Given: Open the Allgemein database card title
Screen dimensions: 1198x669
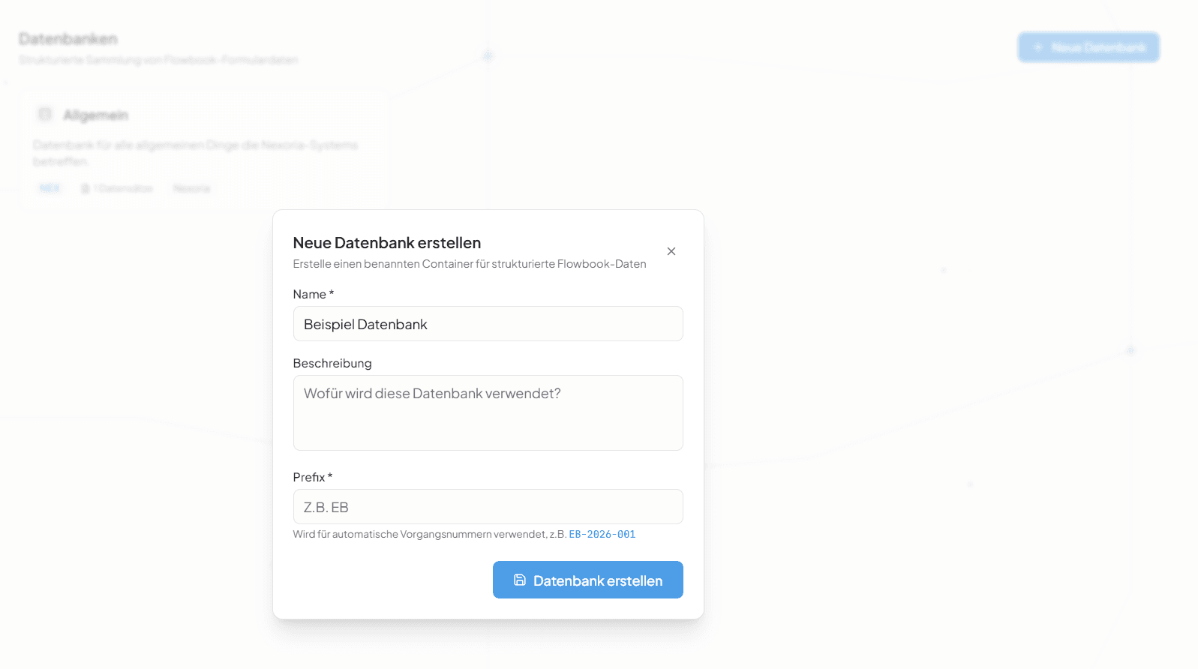Looking at the screenshot, I should (96, 115).
